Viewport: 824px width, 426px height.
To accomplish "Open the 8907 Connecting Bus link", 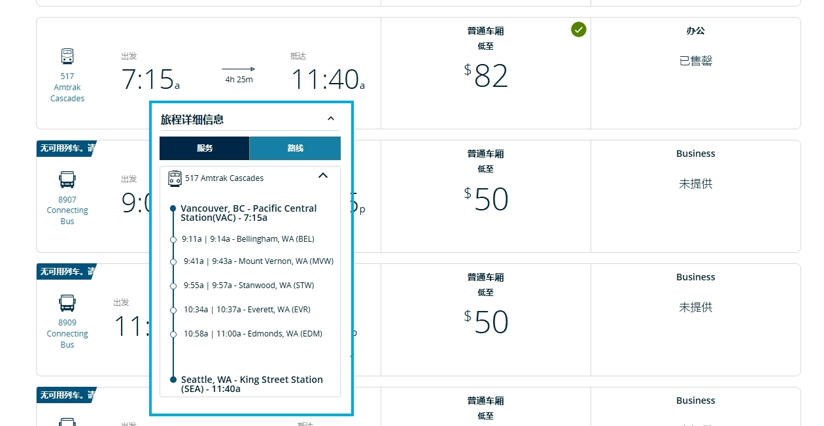I will pos(67,210).
